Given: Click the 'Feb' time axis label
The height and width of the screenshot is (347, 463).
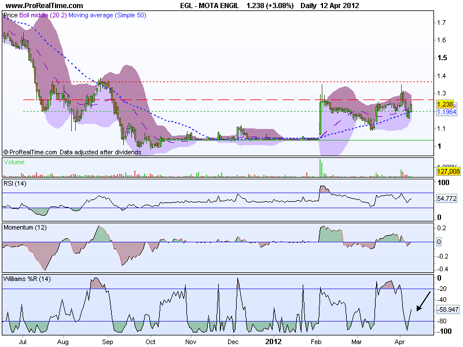Looking at the screenshot, I should [316, 342].
